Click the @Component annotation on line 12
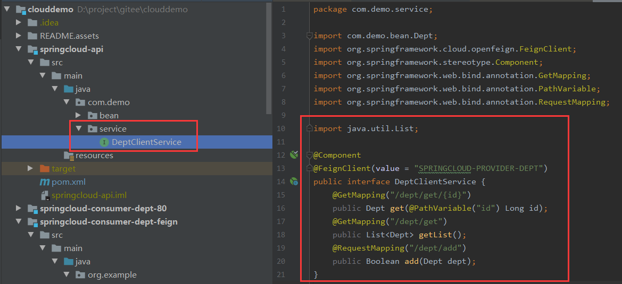The image size is (622, 284). point(337,155)
